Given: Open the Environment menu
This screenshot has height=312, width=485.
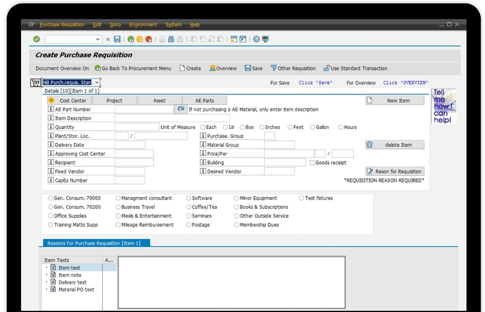Looking at the screenshot, I should 143,25.
